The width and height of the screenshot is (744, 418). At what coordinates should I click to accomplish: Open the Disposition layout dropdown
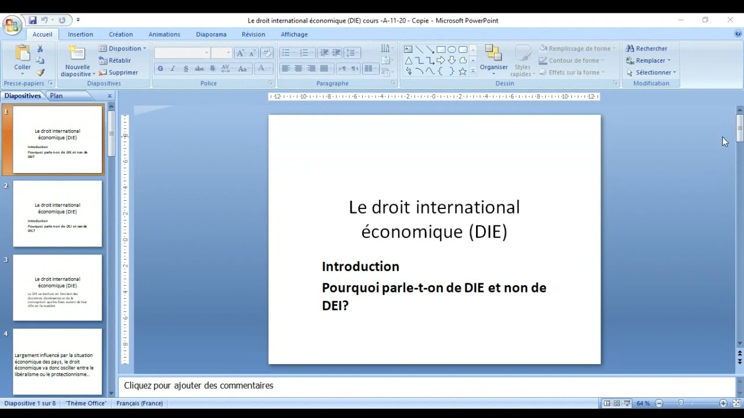coord(122,49)
